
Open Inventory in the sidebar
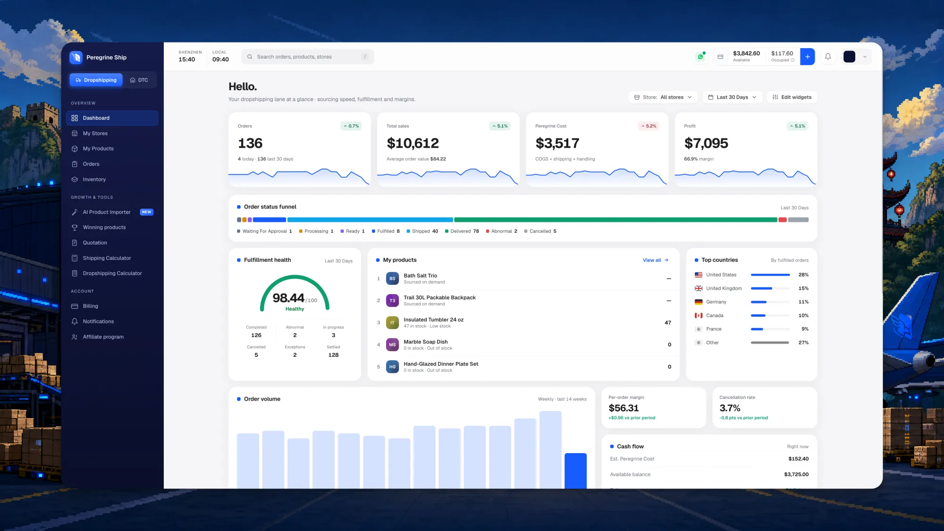tap(112, 179)
